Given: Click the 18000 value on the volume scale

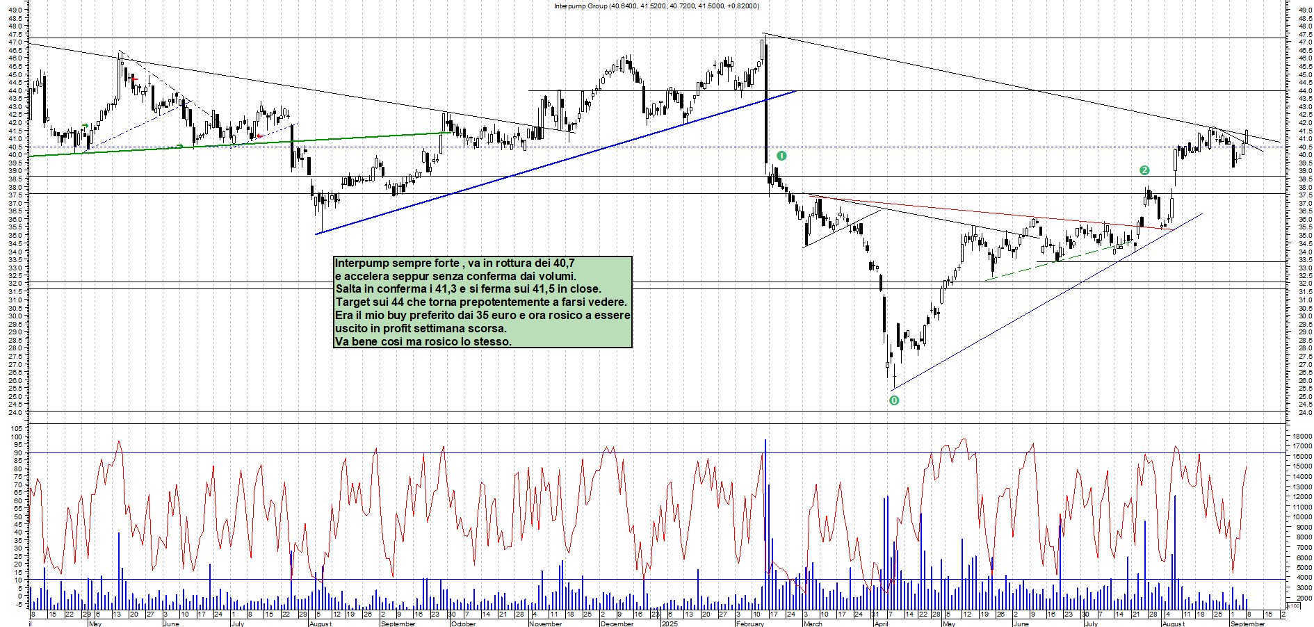Looking at the screenshot, I should pyautogui.click(x=1301, y=436).
